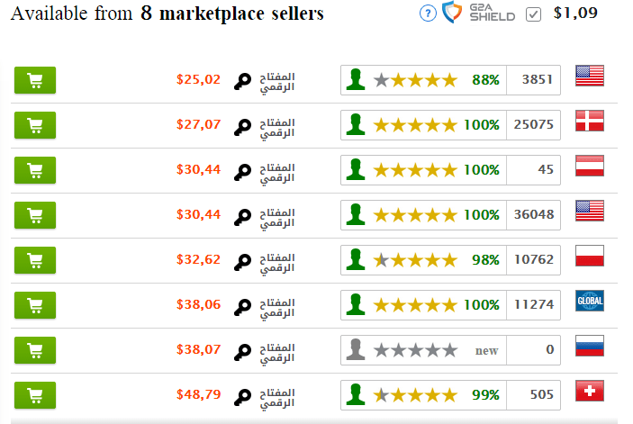Add the $25,02 offer to cart

pyautogui.click(x=35, y=80)
